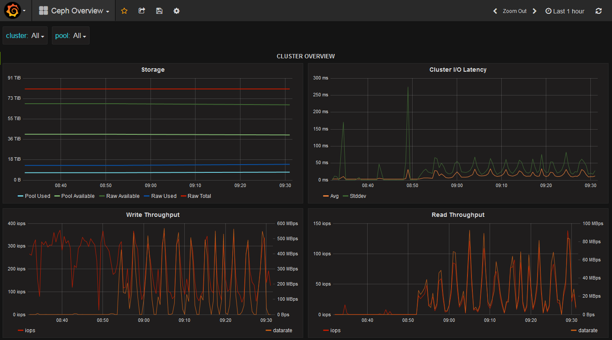Hide the Raw Total series in Storage legend
612x340 pixels.
click(x=199, y=196)
